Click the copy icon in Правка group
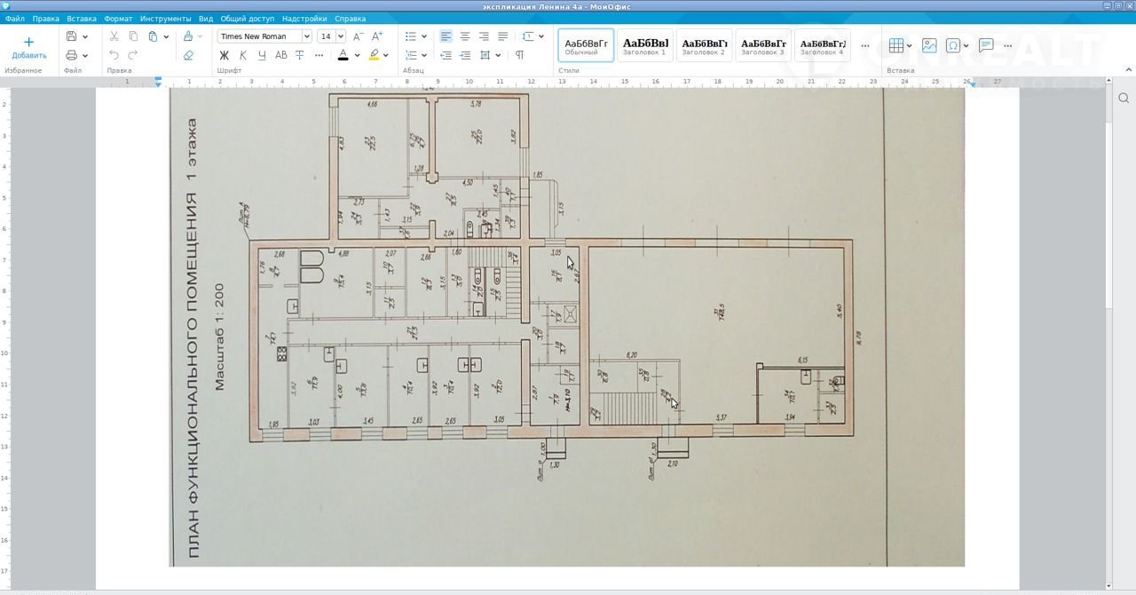The width and height of the screenshot is (1136, 595). click(133, 36)
